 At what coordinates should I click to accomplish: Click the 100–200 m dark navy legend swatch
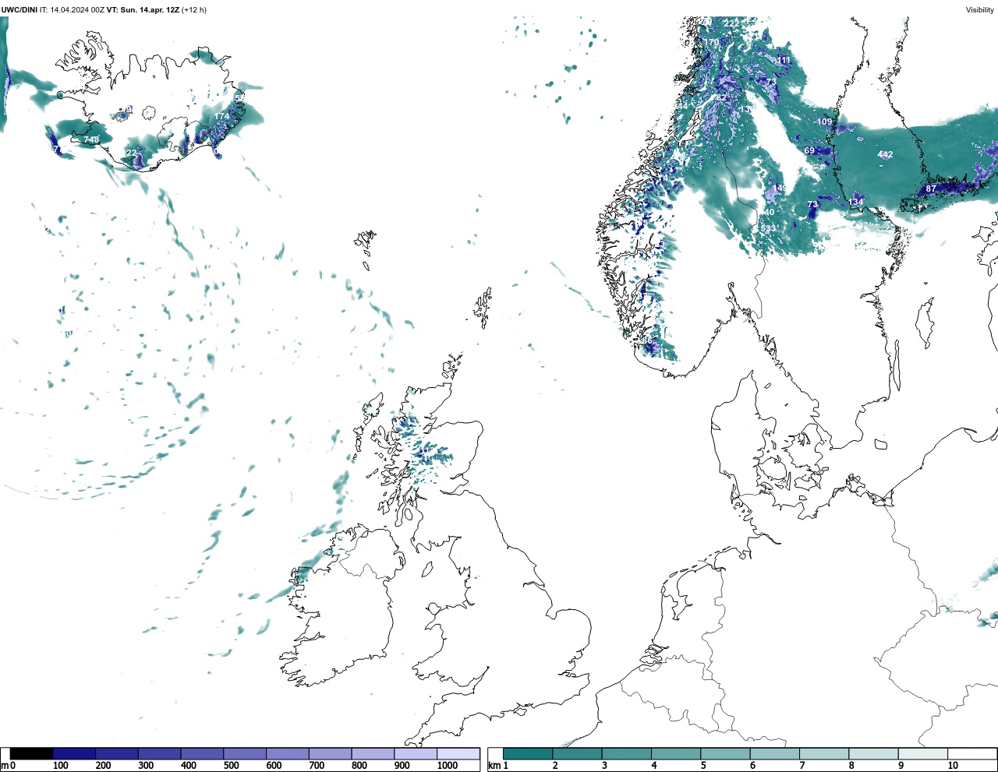74,753
